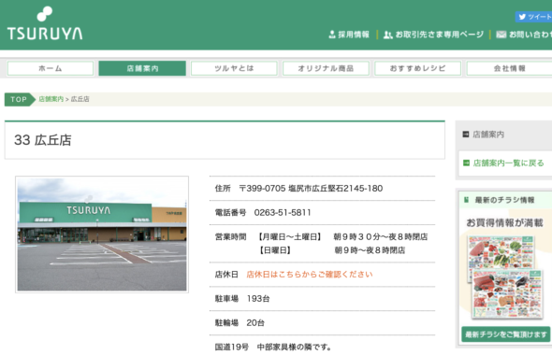This screenshot has width=552, height=355.
Task: Open 店休日はこちらからご確認ください link
Action: click(x=310, y=275)
